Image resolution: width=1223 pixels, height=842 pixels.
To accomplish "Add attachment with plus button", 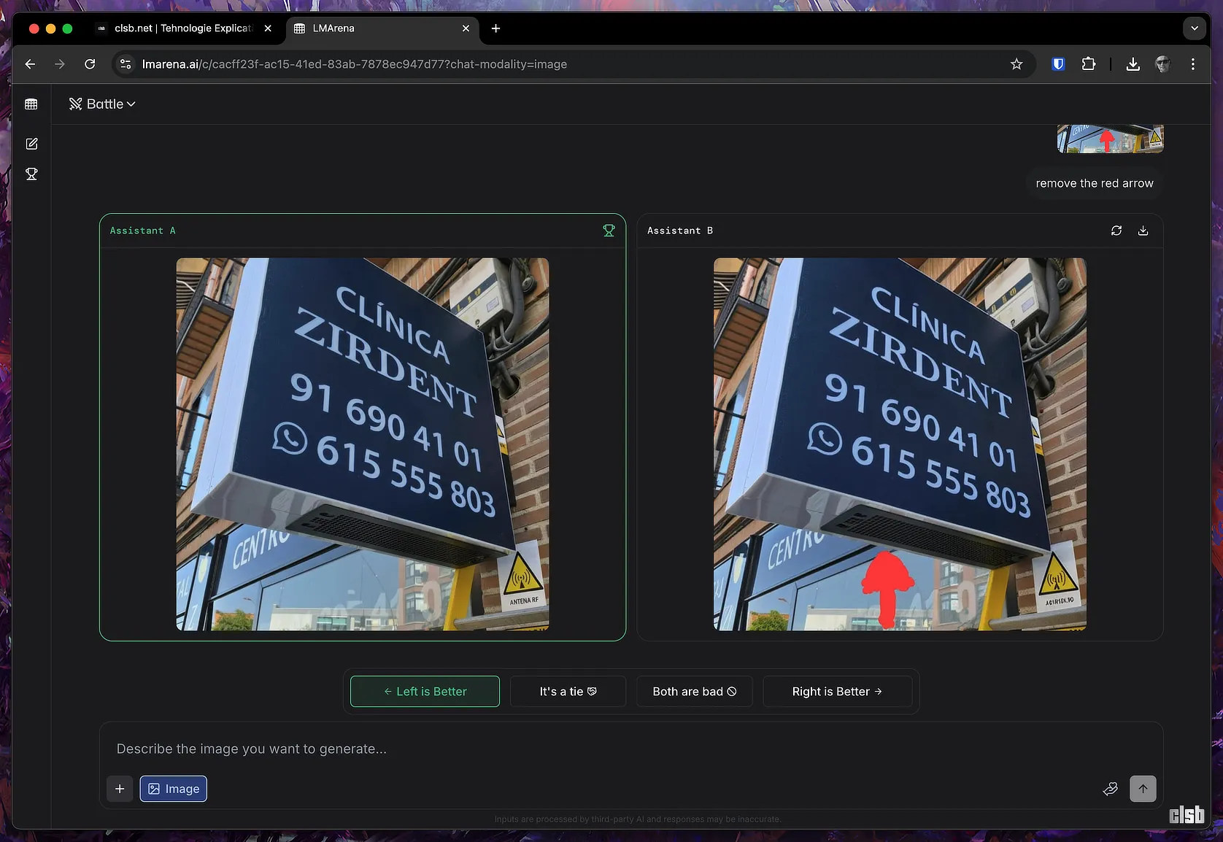I will coord(120,789).
